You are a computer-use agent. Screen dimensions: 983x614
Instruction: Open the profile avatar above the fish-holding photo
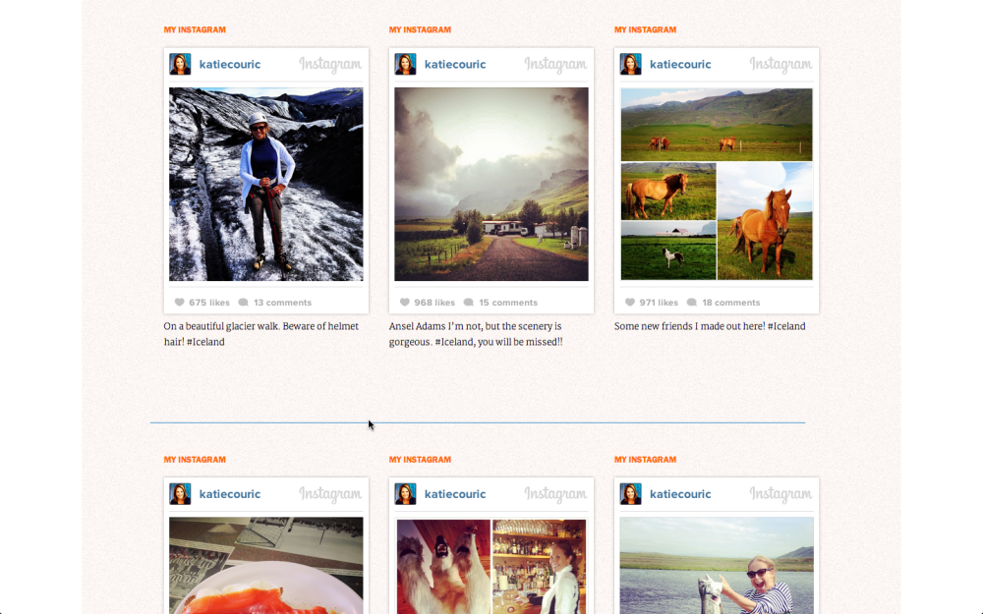[631, 494]
